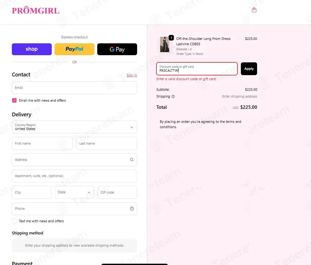
Task: Select Google Pay express checkout
Action: [x=117, y=49]
